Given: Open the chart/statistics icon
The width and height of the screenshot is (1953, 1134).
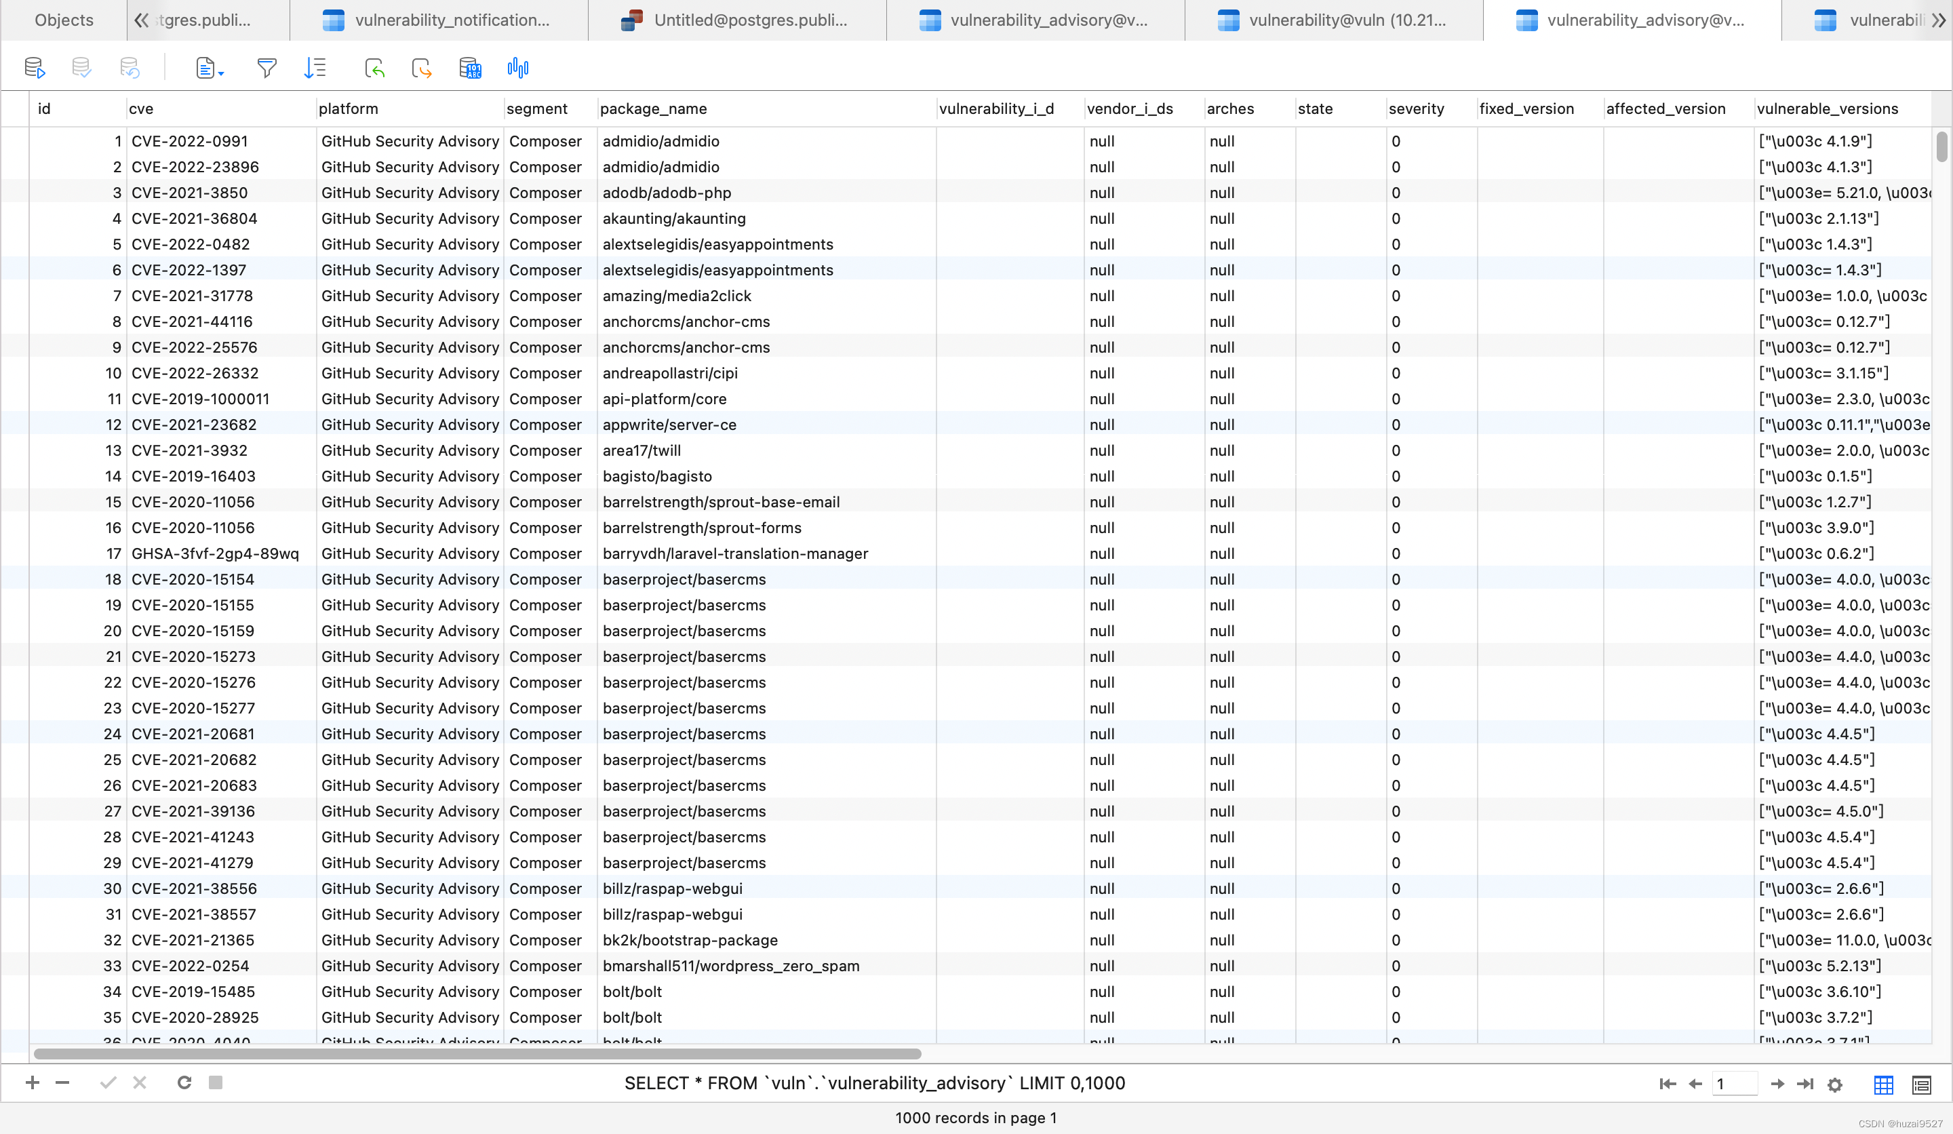Looking at the screenshot, I should coord(517,69).
